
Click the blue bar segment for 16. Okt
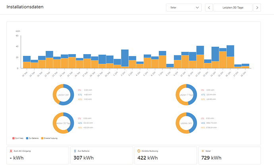tap(230, 51)
